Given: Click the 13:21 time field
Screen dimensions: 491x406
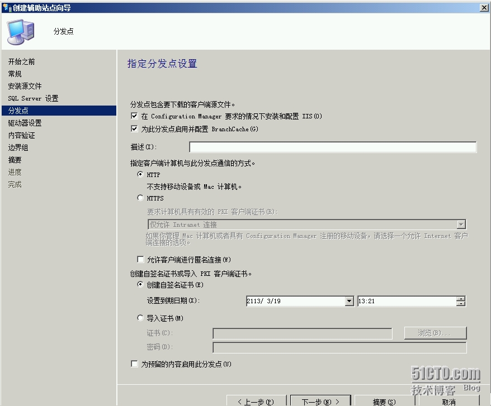Looking at the screenshot, I should 407,301.
